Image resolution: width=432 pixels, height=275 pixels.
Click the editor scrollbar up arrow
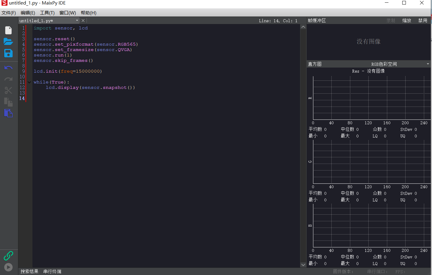[303, 27]
